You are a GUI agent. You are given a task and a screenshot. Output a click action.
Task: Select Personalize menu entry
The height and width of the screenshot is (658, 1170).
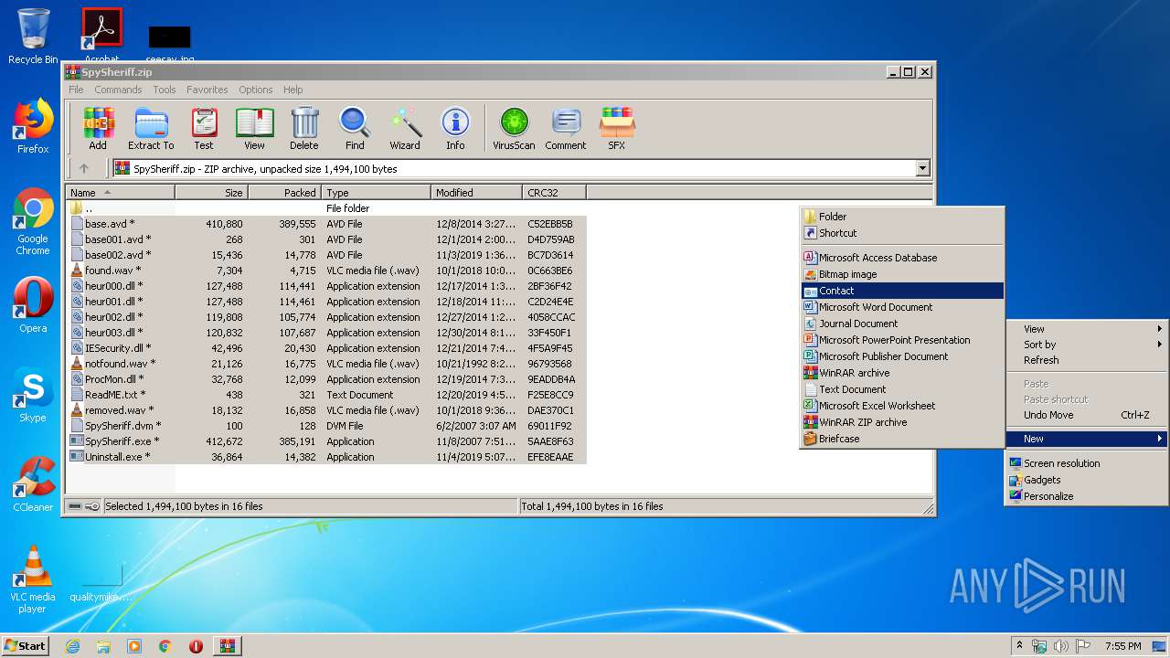click(1087, 496)
